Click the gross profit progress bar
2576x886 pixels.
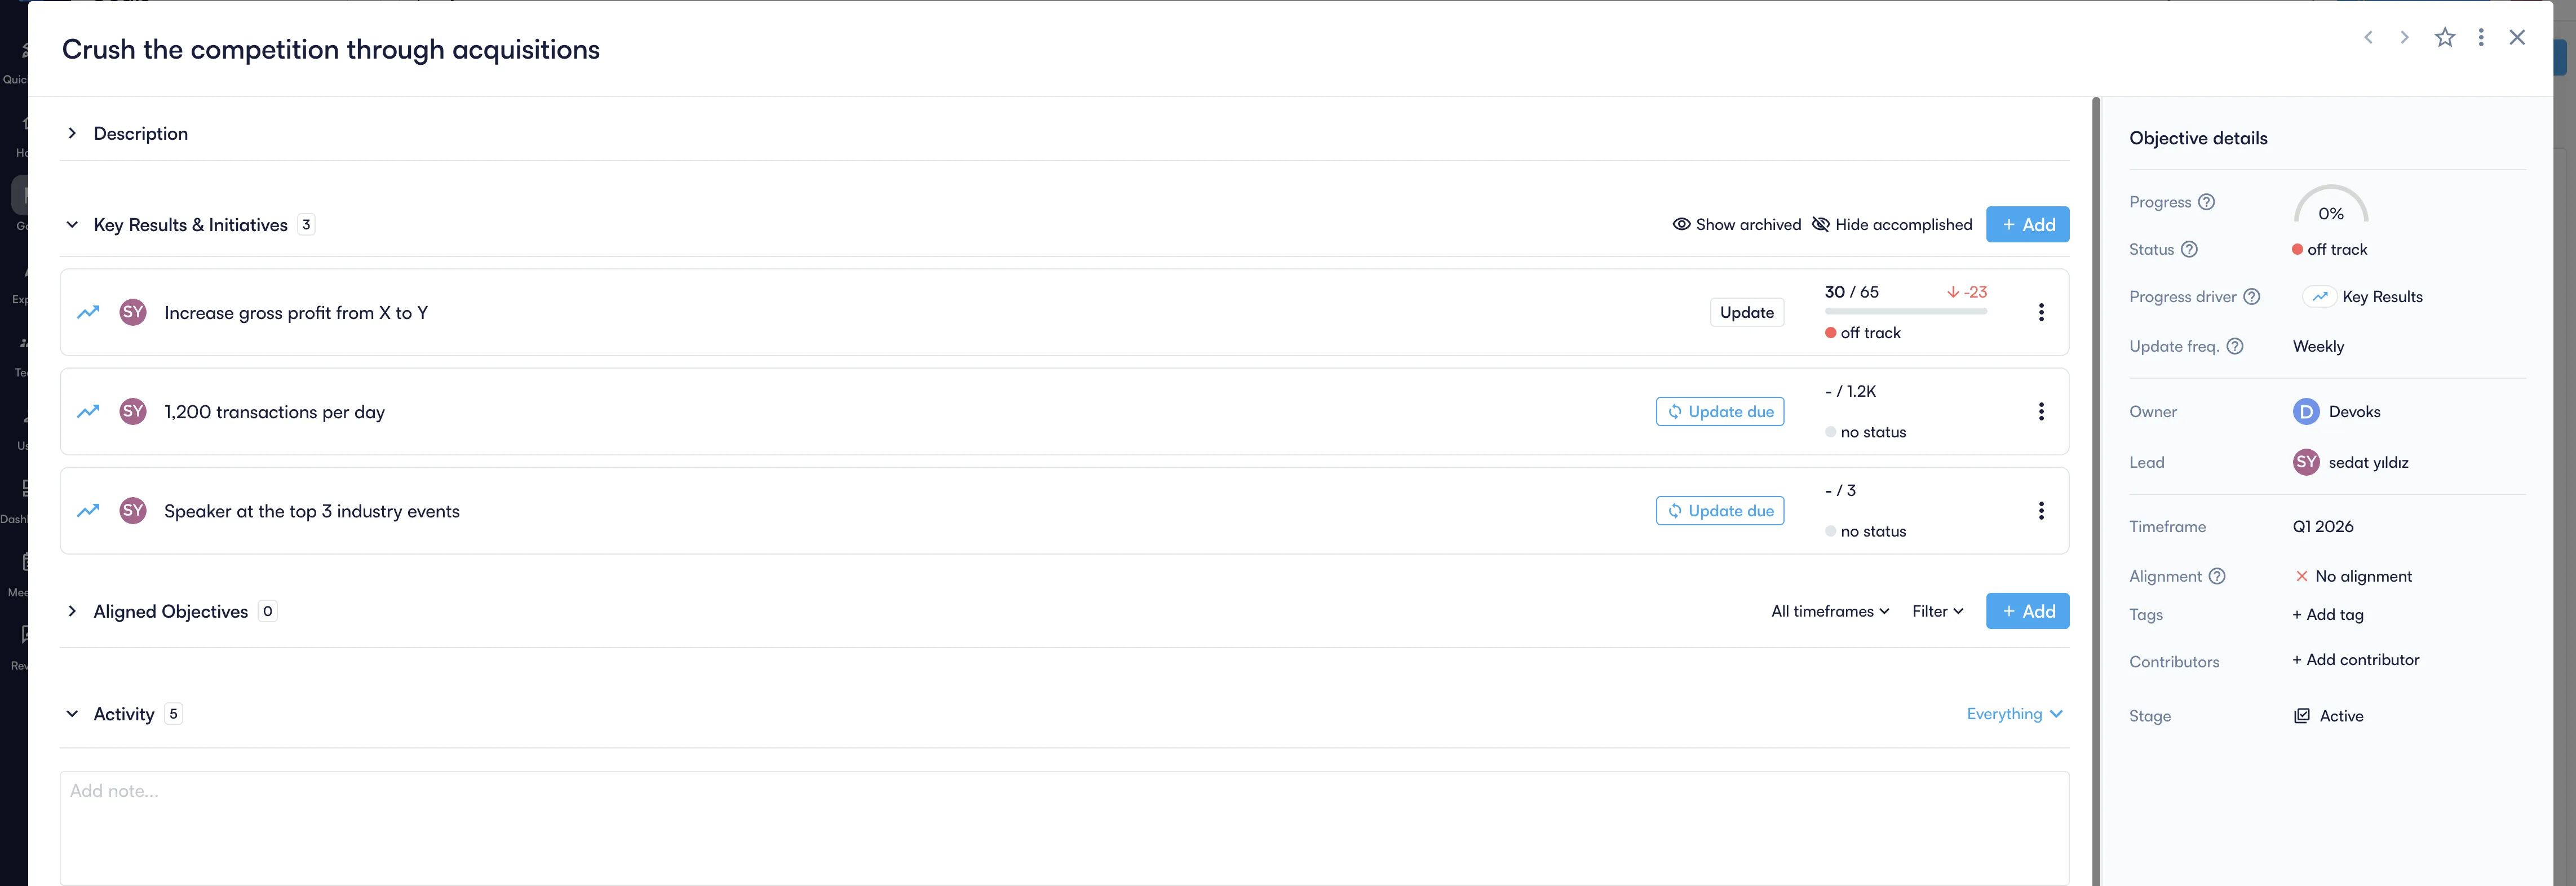pyautogui.click(x=1905, y=311)
